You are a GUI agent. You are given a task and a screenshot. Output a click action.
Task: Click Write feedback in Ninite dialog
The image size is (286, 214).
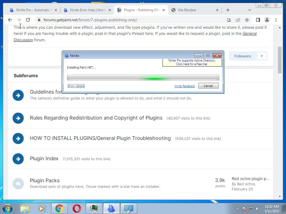(185, 86)
